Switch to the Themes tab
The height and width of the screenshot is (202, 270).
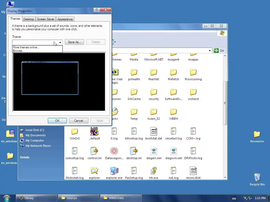click(x=15, y=19)
